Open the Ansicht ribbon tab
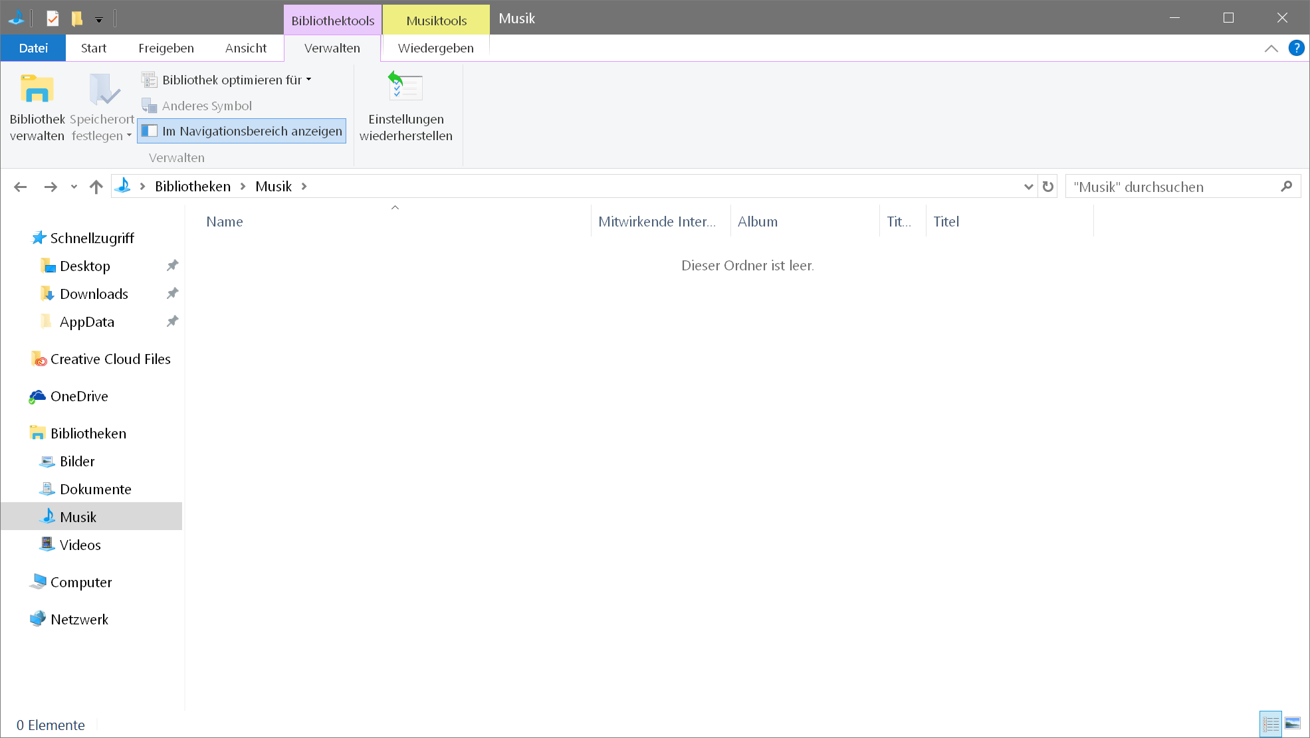Screen dimensions: 1310x738 tap(245, 48)
